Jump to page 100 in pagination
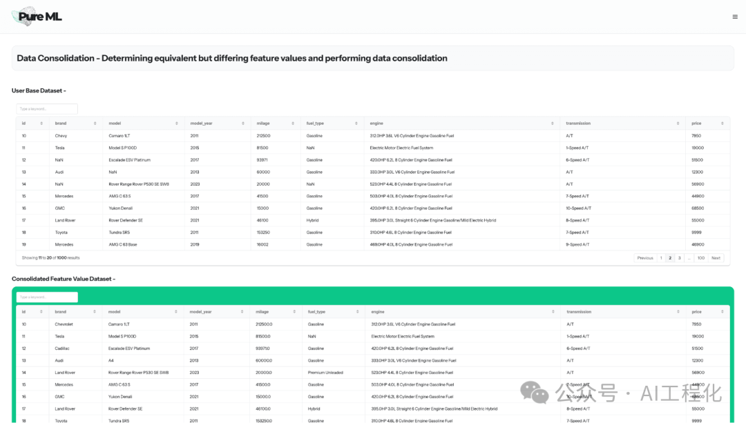The image size is (746, 423). coord(700,258)
